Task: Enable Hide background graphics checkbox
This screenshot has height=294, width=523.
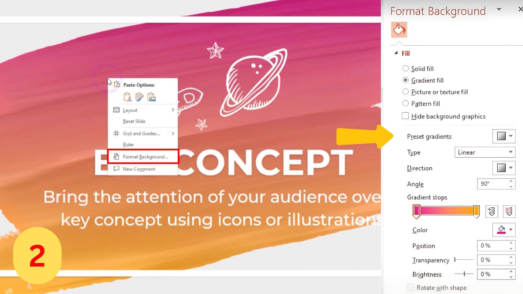Action: click(x=405, y=116)
